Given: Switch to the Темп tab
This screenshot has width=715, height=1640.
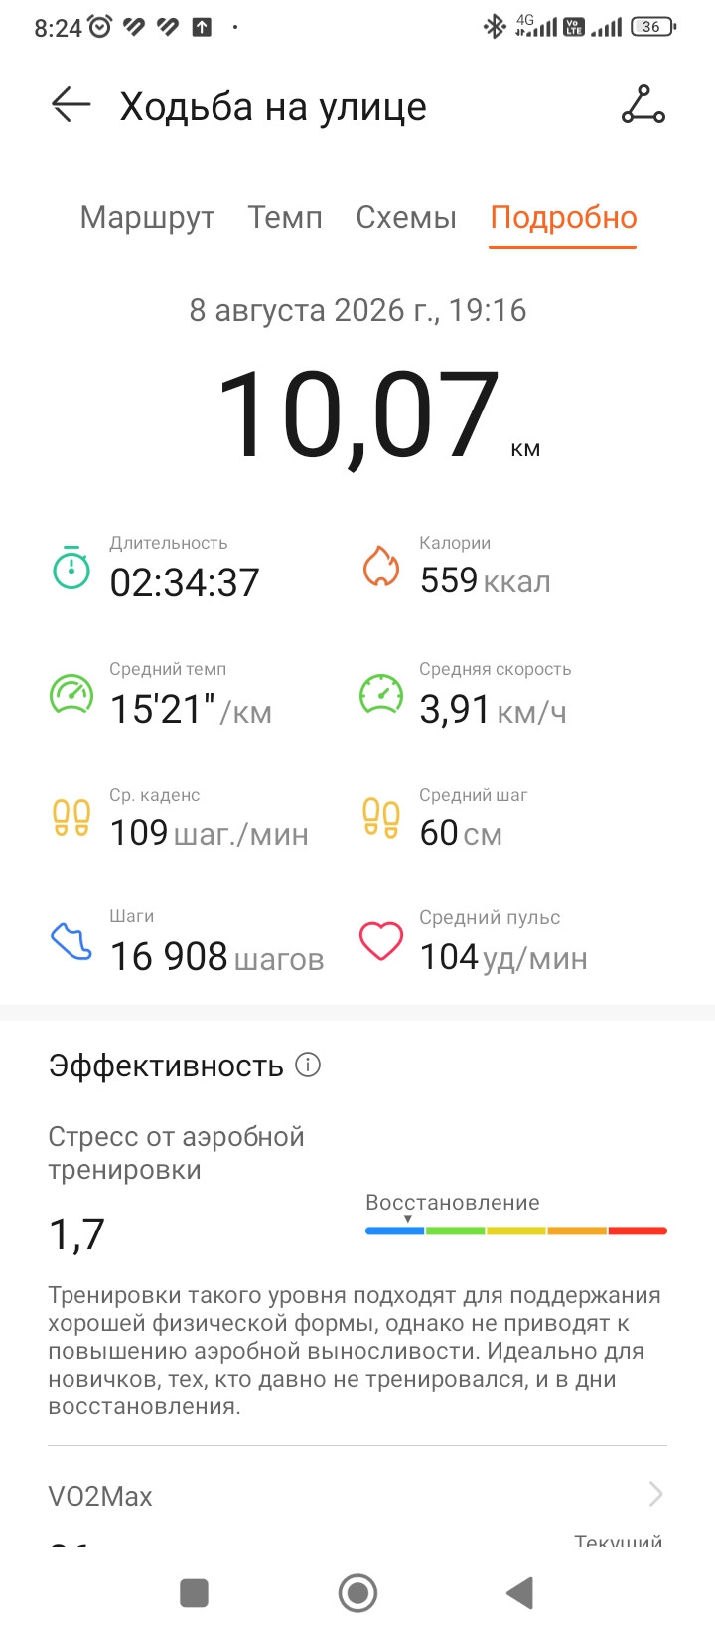Looking at the screenshot, I should 285,217.
